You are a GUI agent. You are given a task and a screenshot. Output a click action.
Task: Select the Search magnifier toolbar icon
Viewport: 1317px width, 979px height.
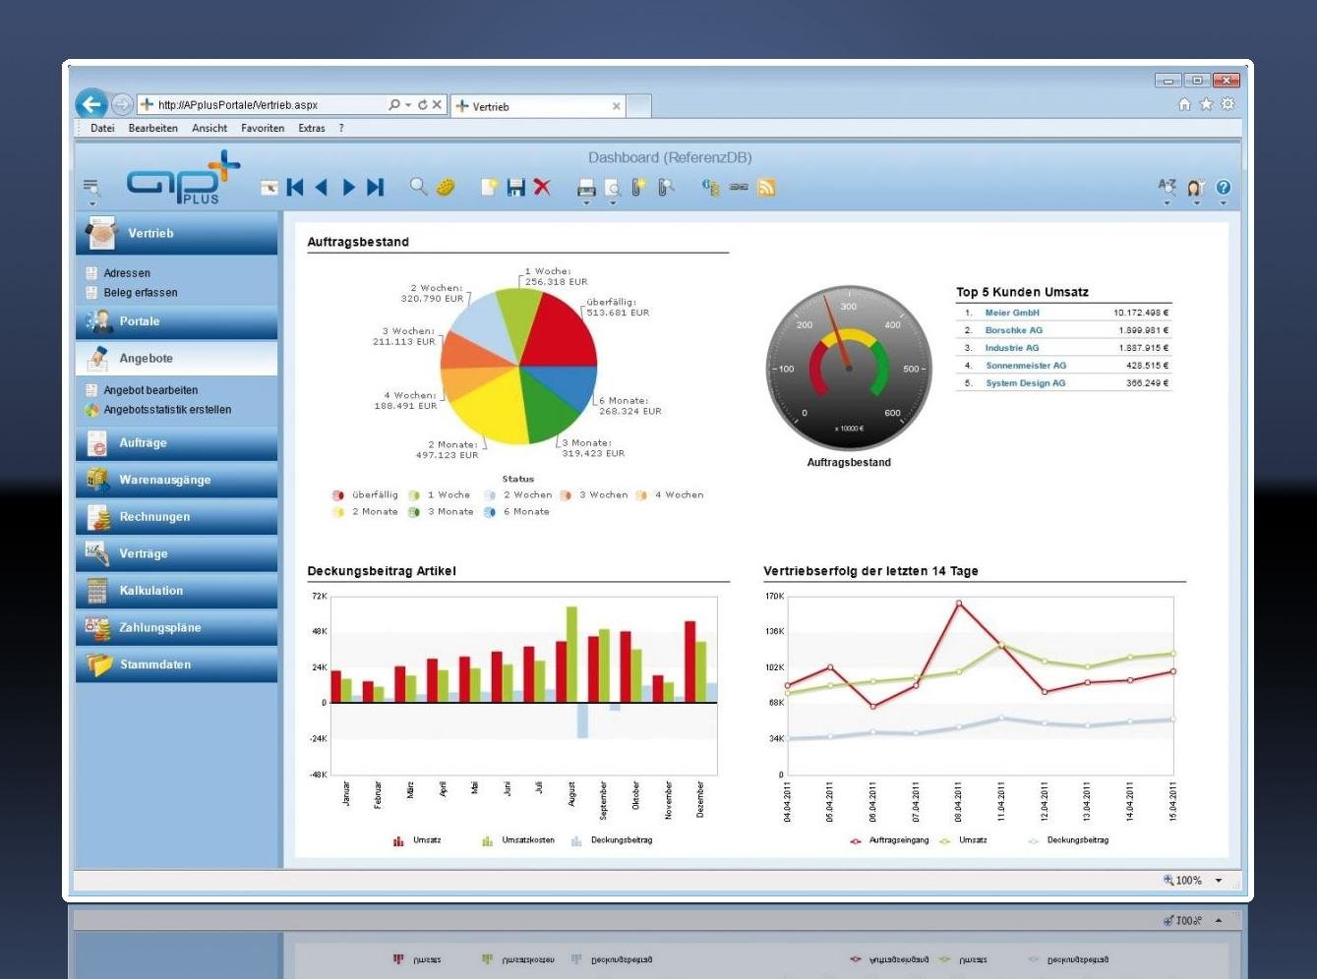417,187
